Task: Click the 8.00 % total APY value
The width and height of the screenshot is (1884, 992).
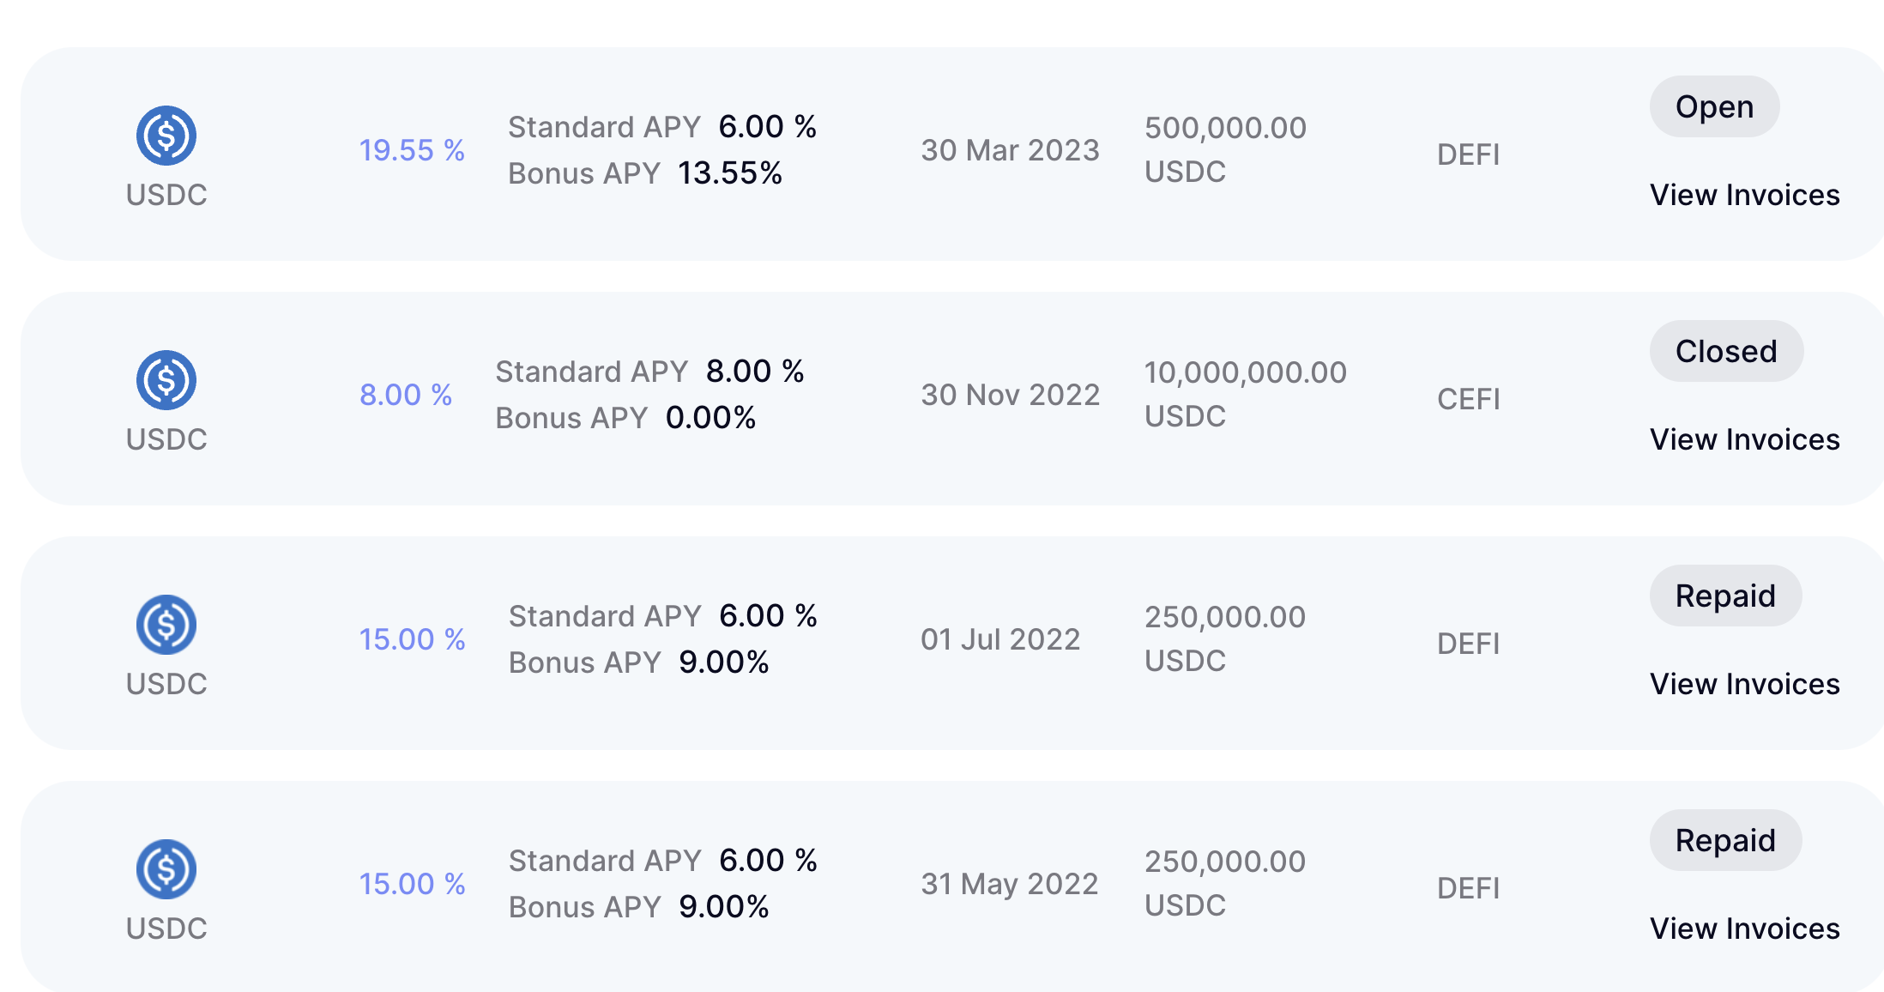Action: click(406, 396)
